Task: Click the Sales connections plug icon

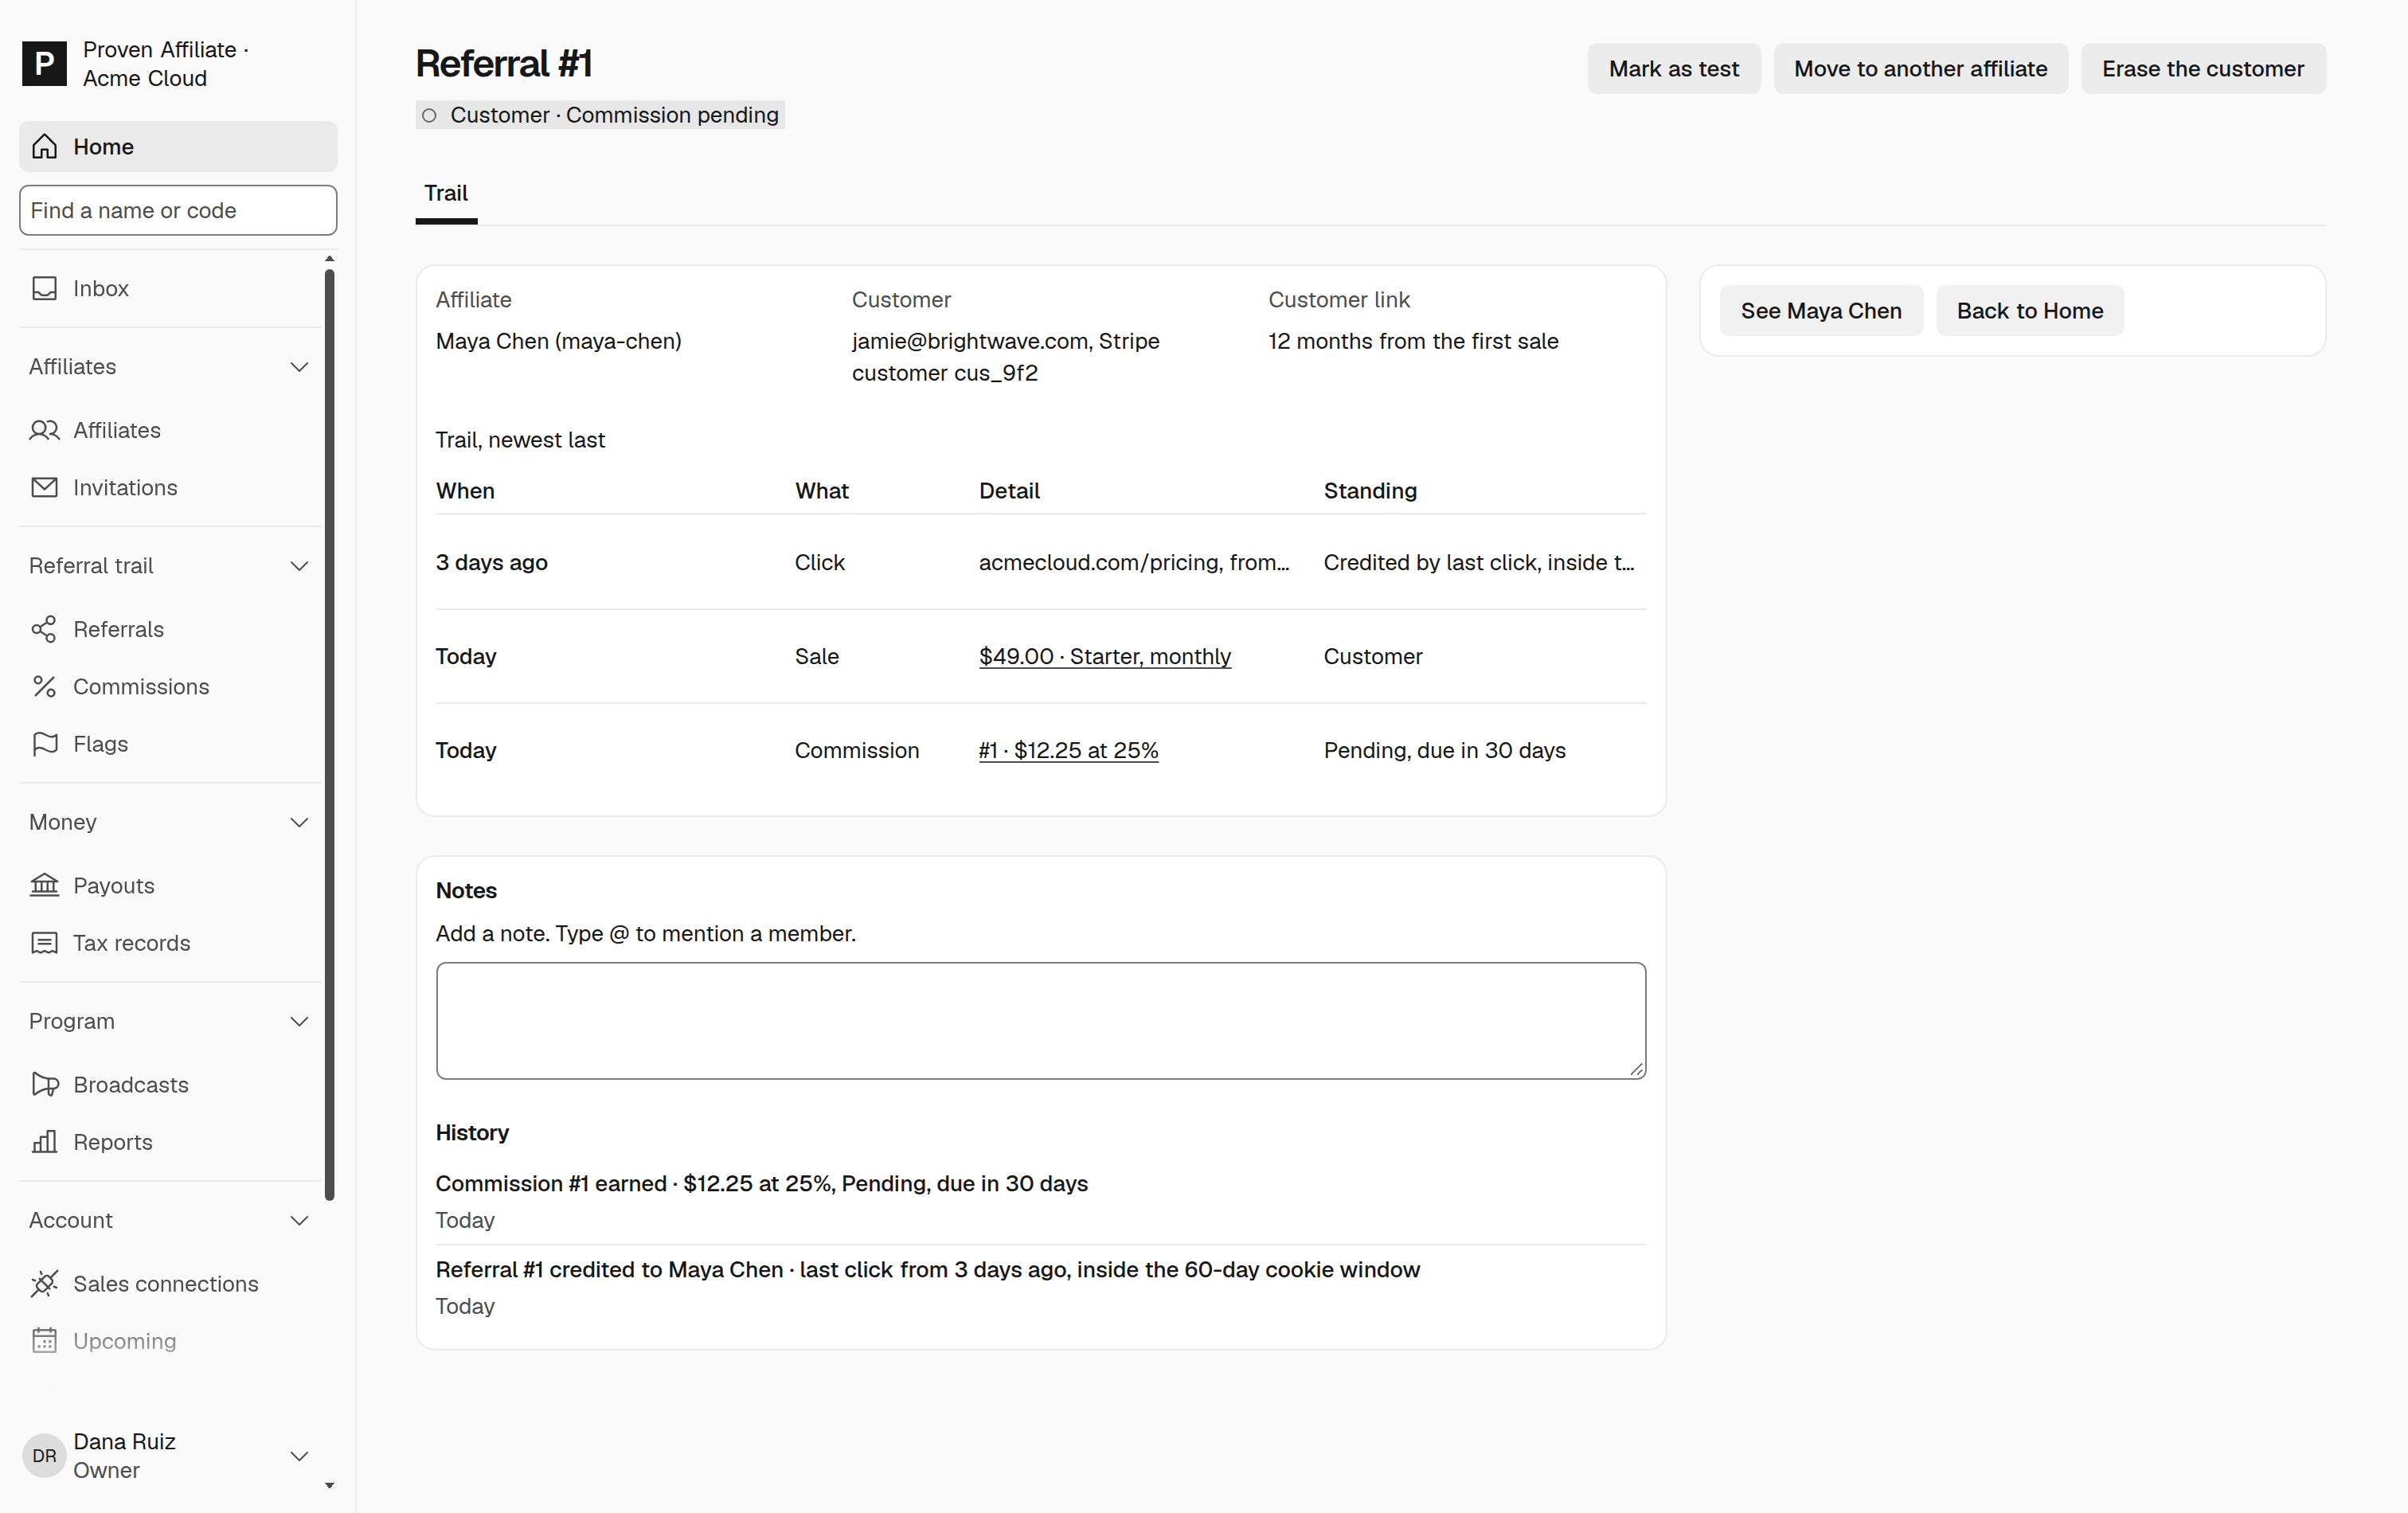Action: pos(44,1283)
